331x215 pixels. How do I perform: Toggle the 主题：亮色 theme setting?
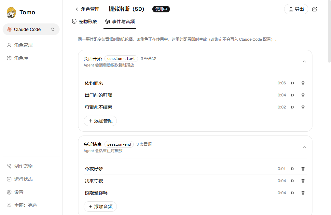[31, 205]
